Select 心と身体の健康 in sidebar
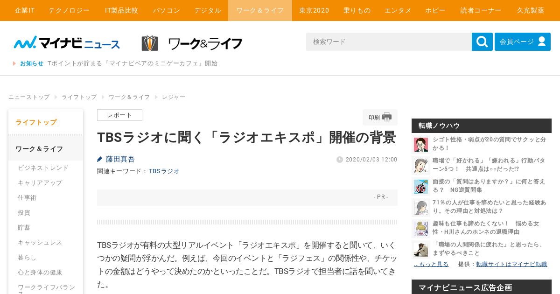 (40, 273)
